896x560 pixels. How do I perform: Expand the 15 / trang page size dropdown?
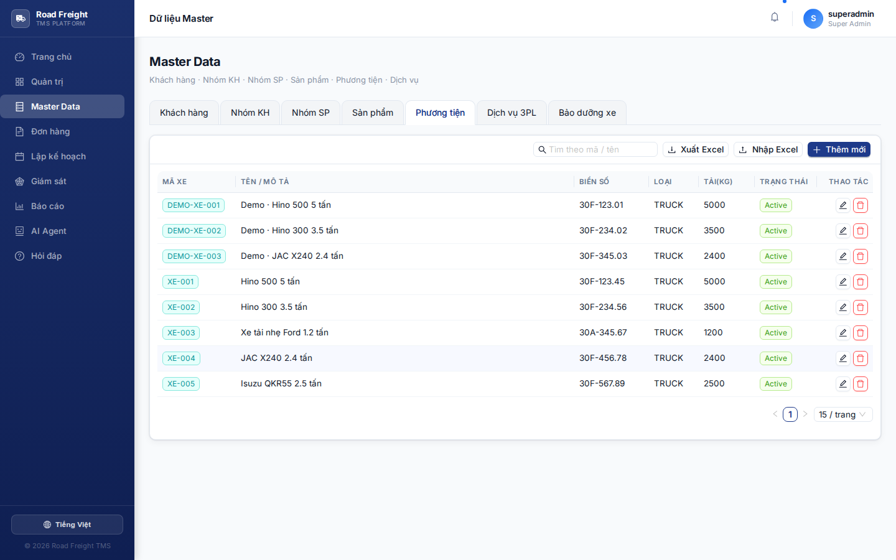[x=843, y=414]
